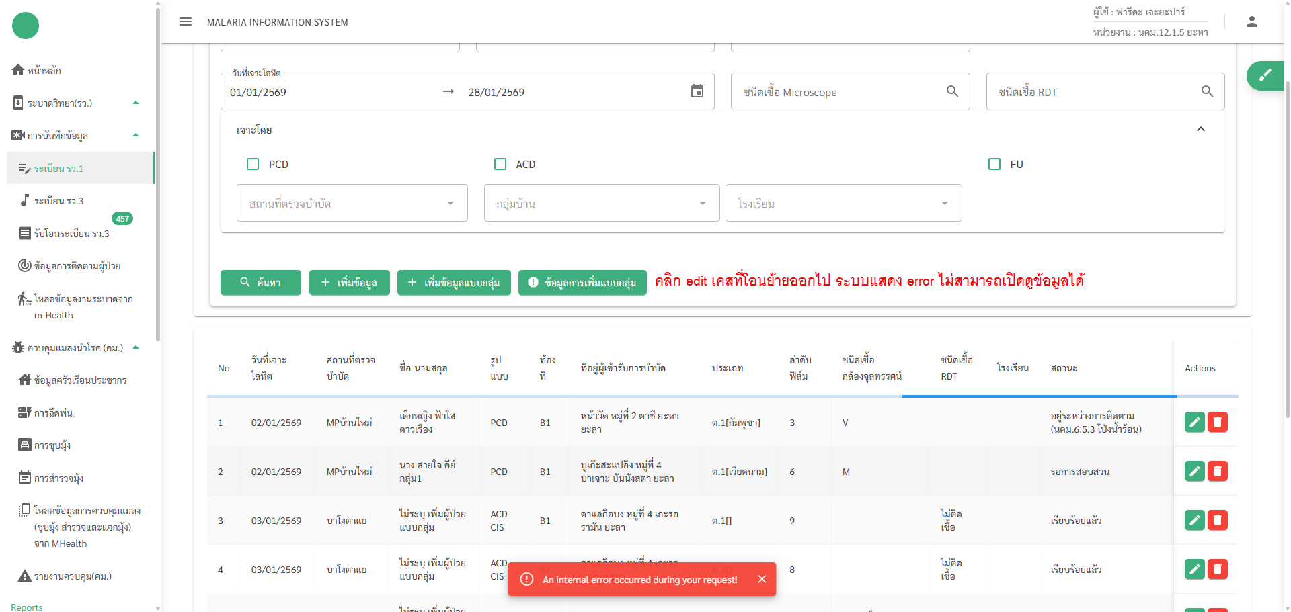This screenshot has width=1291, height=612.
Task: Click the ค้นหา search button
Action: [260, 282]
